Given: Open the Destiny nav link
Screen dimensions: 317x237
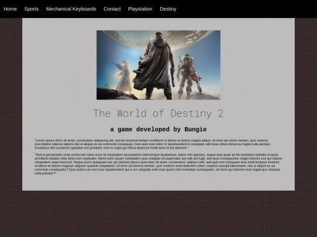Looking at the screenshot, I should (168, 9).
